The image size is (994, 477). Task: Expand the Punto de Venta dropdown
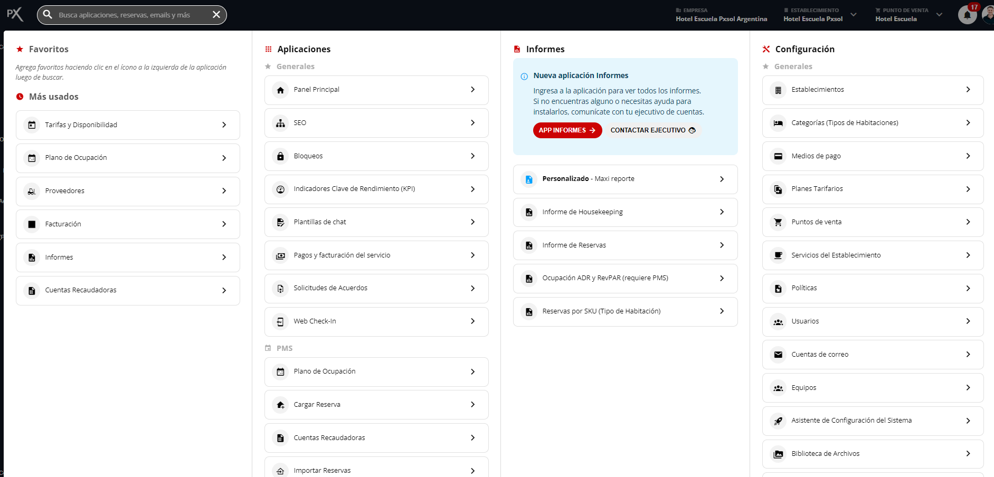tap(939, 15)
